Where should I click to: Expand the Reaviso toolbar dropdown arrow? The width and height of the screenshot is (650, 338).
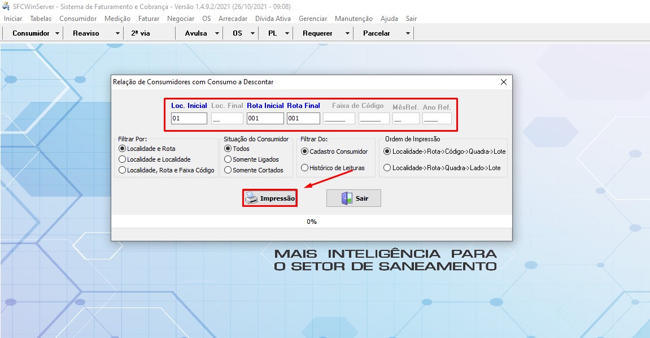(117, 33)
